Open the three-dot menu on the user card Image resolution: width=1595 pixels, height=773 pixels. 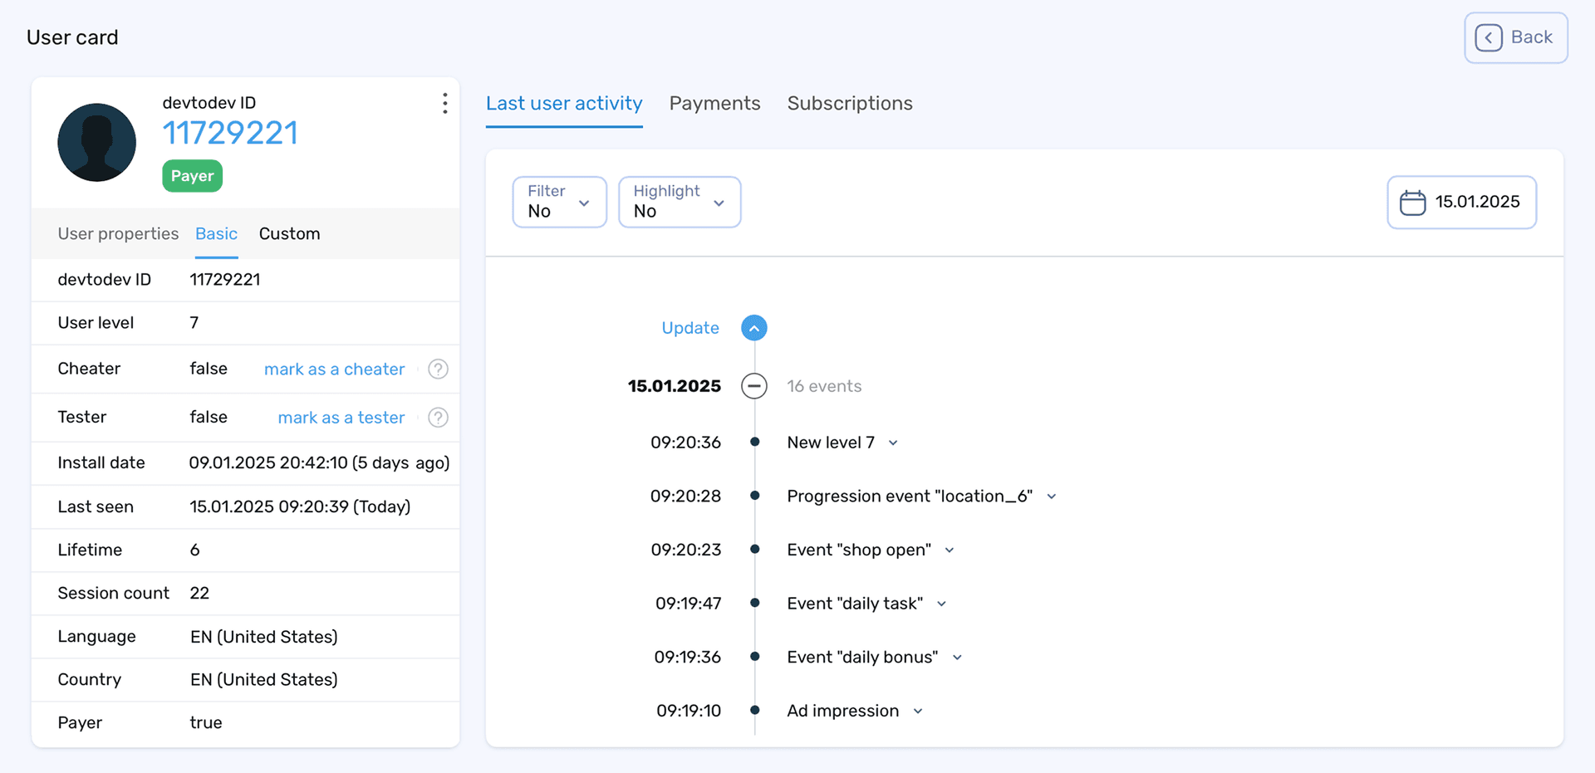click(x=445, y=102)
